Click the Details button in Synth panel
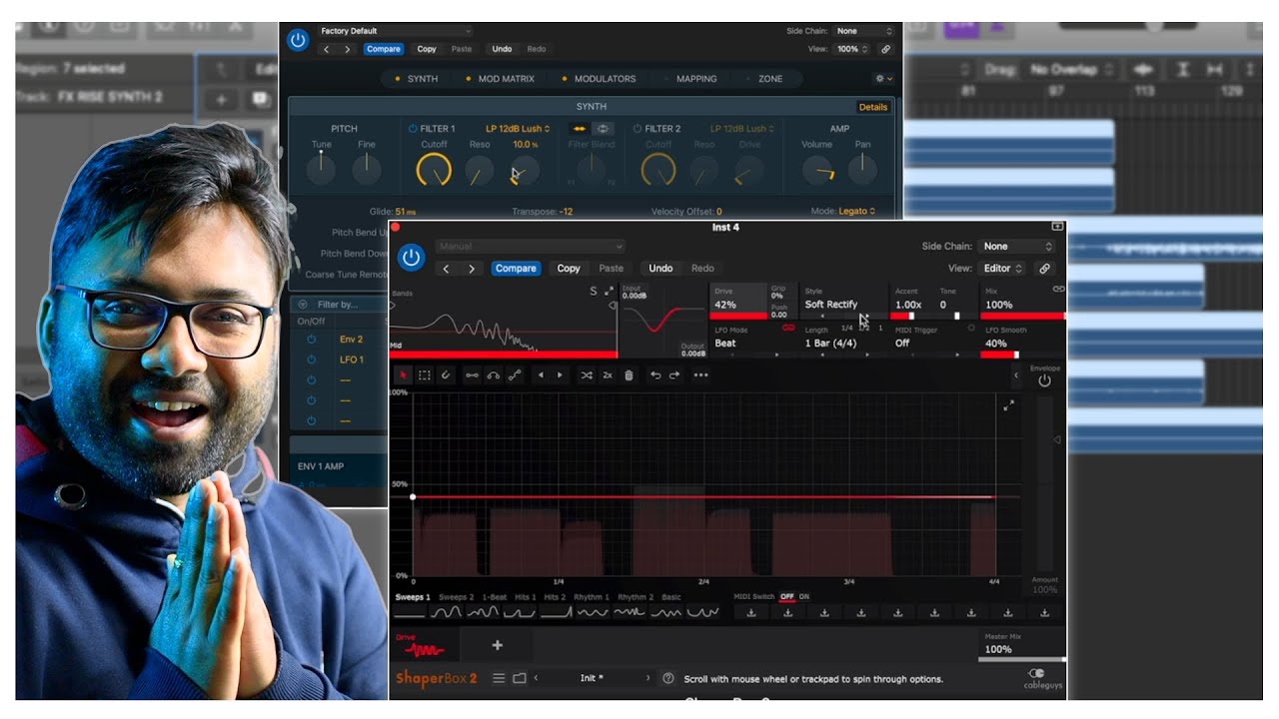 [873, 107]
